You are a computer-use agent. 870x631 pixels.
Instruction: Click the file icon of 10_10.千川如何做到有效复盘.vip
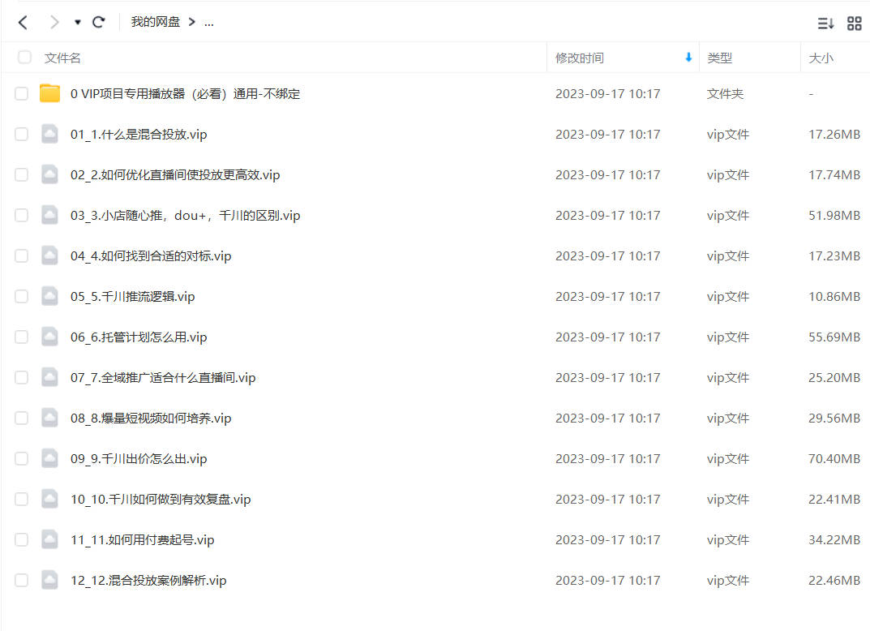[x=50, y=498]
